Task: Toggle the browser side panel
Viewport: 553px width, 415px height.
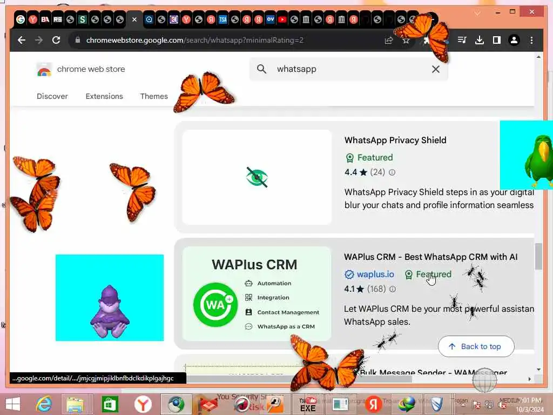Action: (497, 40)
